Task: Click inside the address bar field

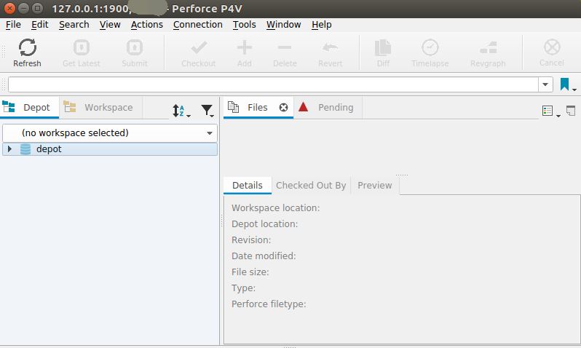Action: click(273, 84)
